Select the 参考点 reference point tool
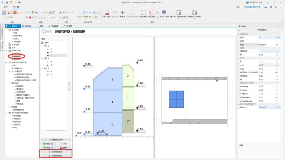 click(123, 14)
